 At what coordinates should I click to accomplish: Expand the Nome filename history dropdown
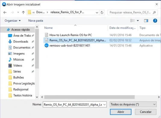(x=104, y=104)
